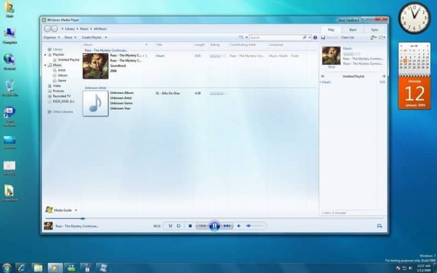
Task: Click the Save List disk icon
Action: tap(323, 38)
